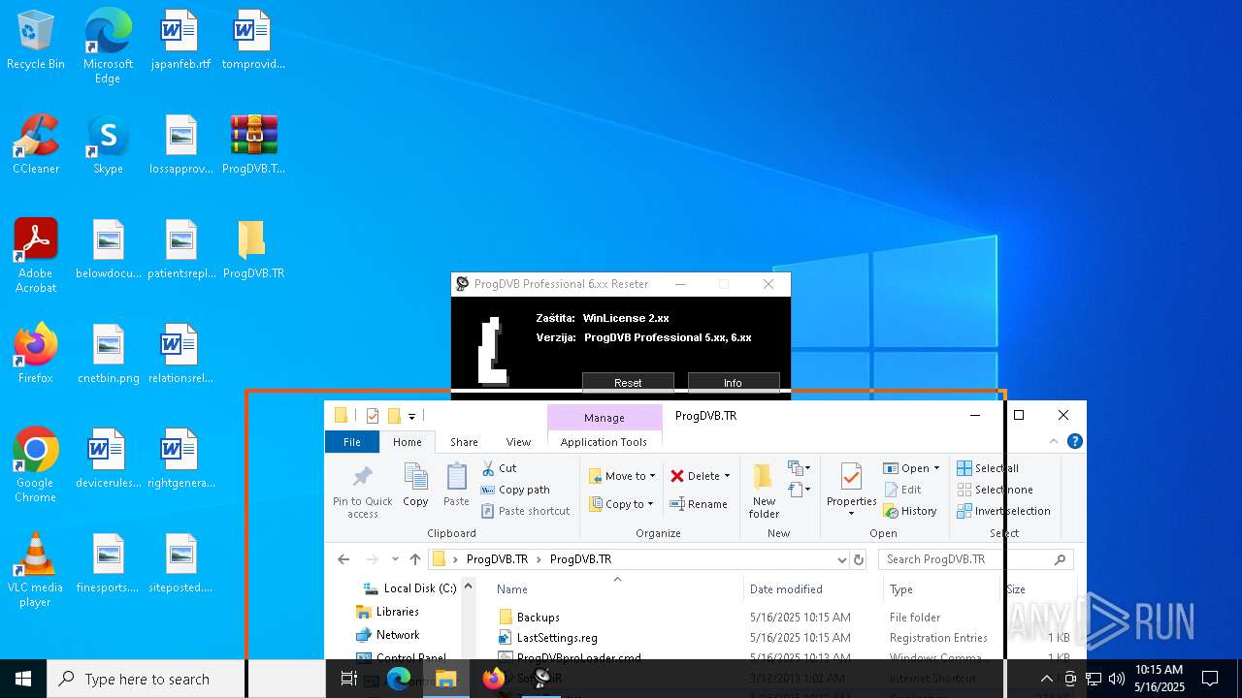Click Rename in Organize group
The width and height of the screenshot is (1242, 698).
pyautogui.click(x=699, y=504)
